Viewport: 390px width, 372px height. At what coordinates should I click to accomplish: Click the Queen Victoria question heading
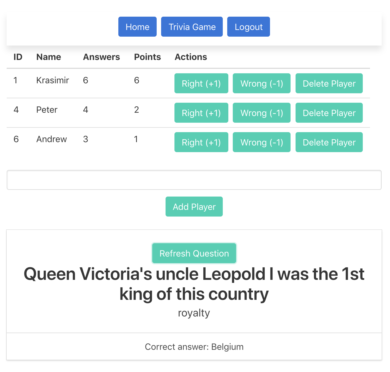tap(194, 284)
